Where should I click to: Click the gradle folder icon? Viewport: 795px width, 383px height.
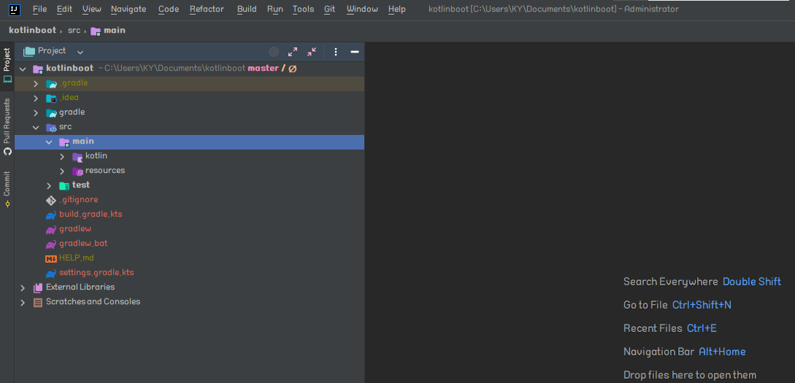pyautogui.click(x=51, y=112)
